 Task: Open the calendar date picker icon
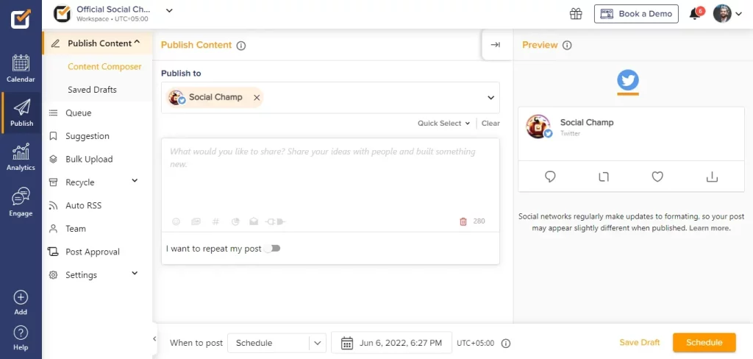(x=347, y=343)
